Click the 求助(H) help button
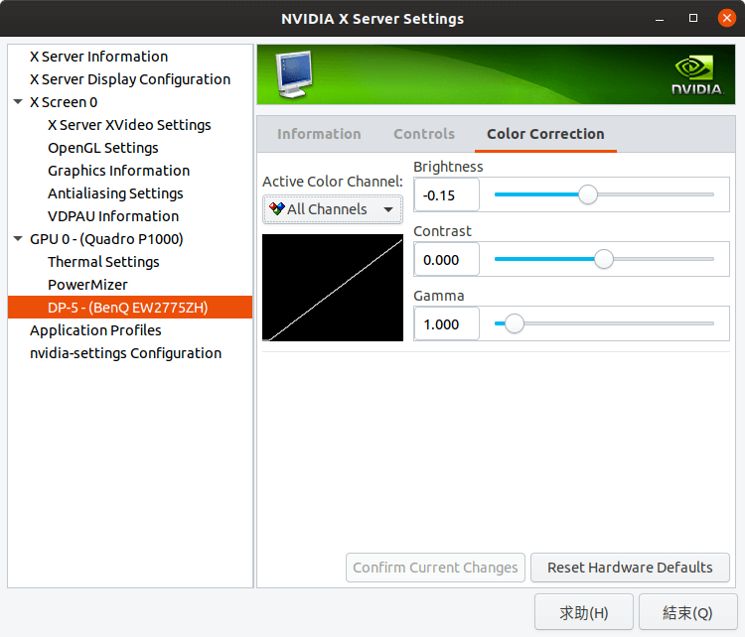Image resolution: width=745 pixels, height=637 pixels. click(584, 612)
